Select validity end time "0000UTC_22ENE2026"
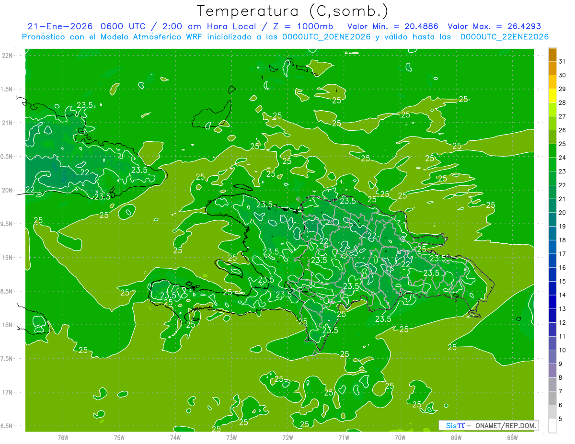Viewport: 575px width, 444px height. (x=505, y=37)
